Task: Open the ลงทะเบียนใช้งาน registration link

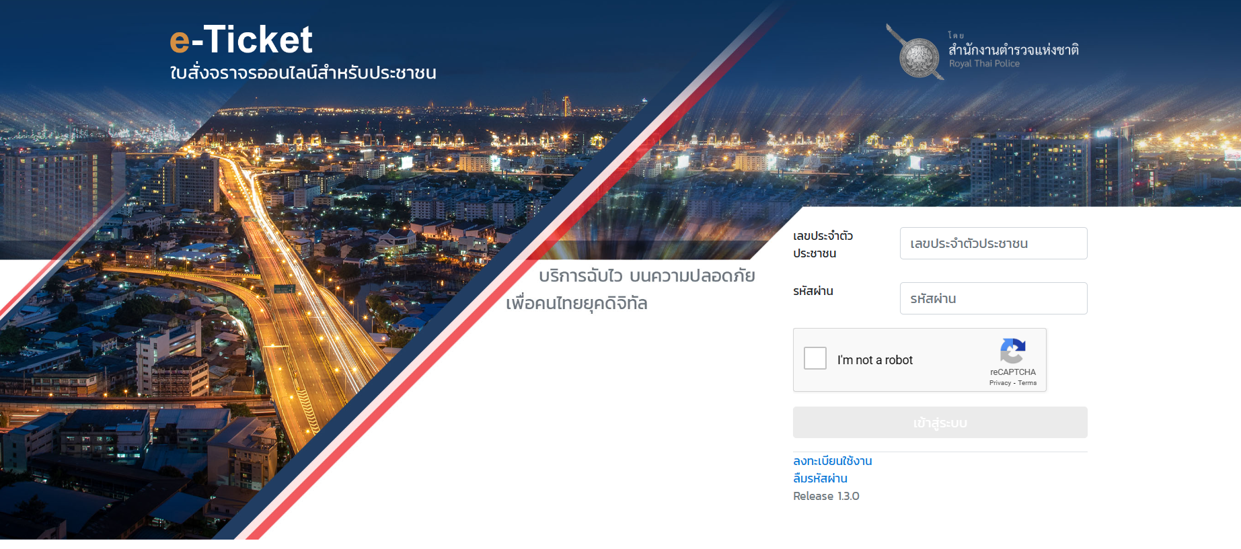Action: tap(832, 461)
